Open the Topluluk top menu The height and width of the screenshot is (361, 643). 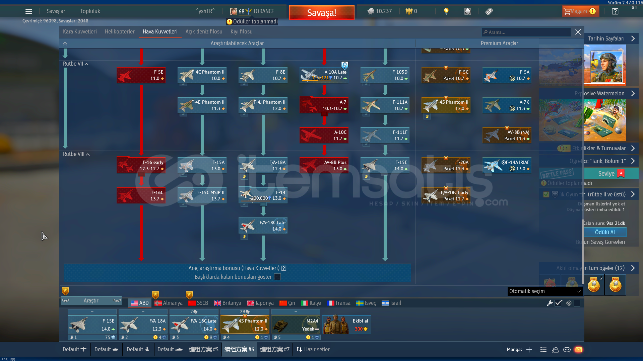click(90, 11)
